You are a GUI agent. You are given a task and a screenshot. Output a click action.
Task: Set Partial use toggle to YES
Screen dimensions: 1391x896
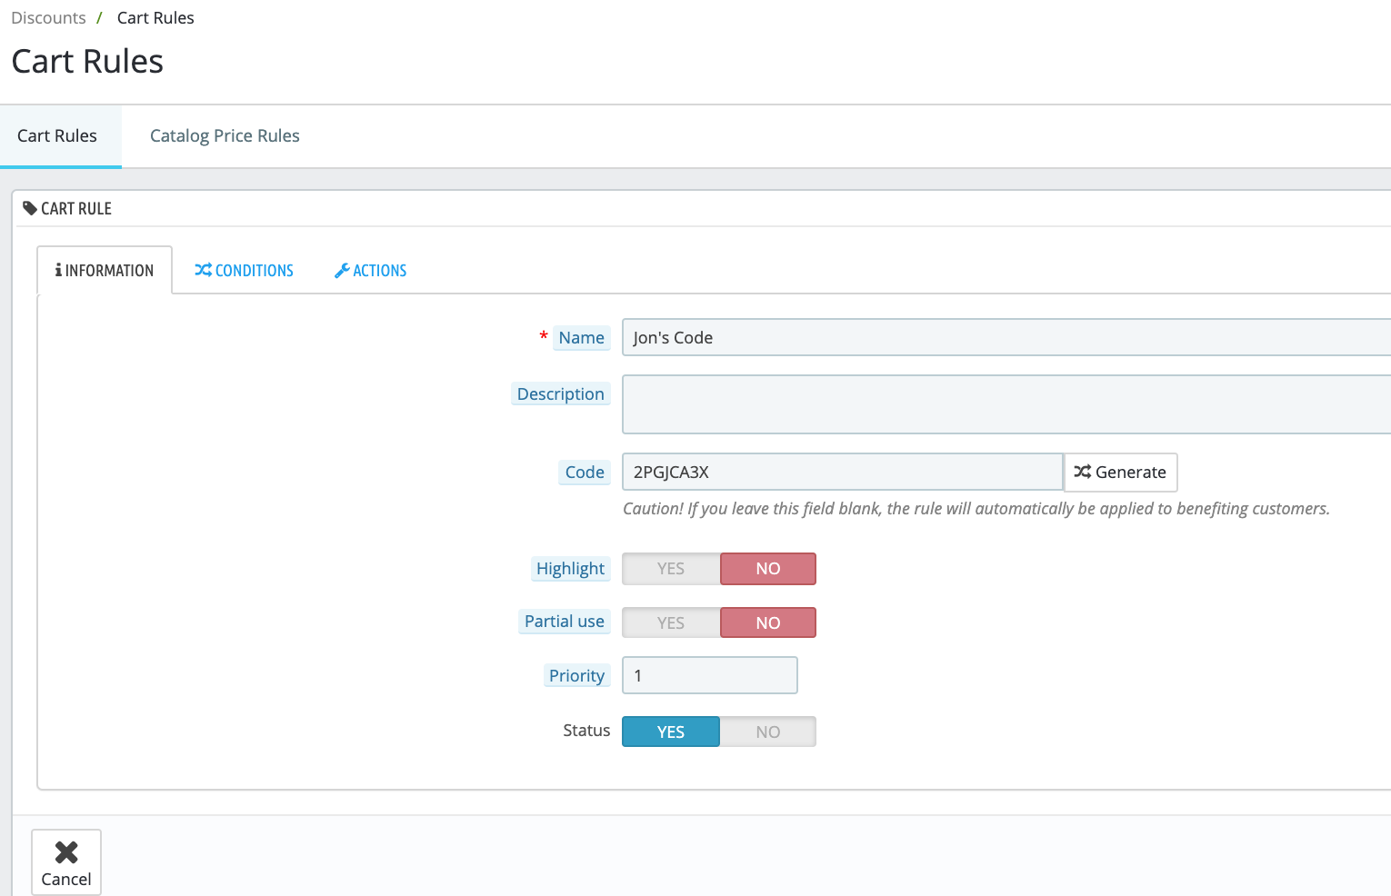(671, 622)
